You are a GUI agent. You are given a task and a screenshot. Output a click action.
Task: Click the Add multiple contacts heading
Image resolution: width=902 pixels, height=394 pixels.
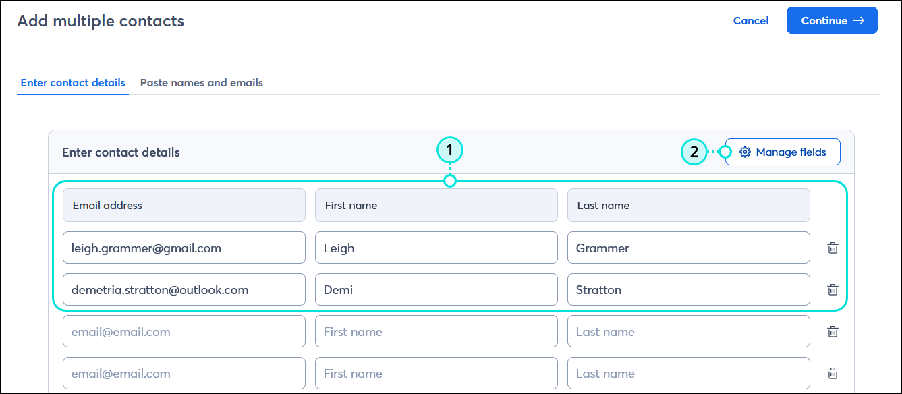pyautogui.click(x=101, y=21)
